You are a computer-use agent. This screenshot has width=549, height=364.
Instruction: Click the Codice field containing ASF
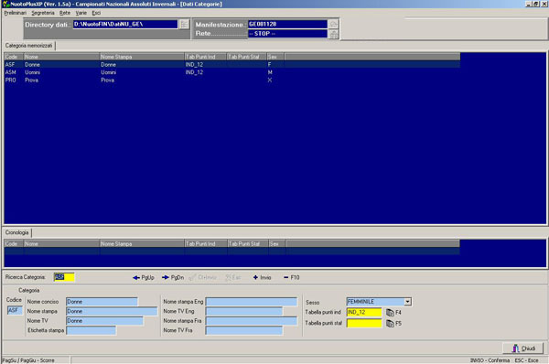click(x=15, y=310)
